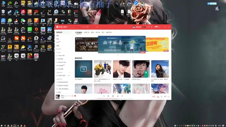Open the Epic Games Launcher desktop shortcut

(36, 48)
